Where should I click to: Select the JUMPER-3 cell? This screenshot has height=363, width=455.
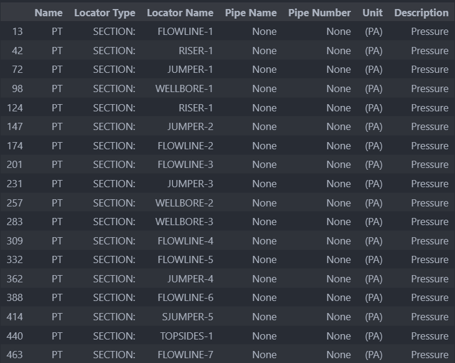(x=191, y=184)
